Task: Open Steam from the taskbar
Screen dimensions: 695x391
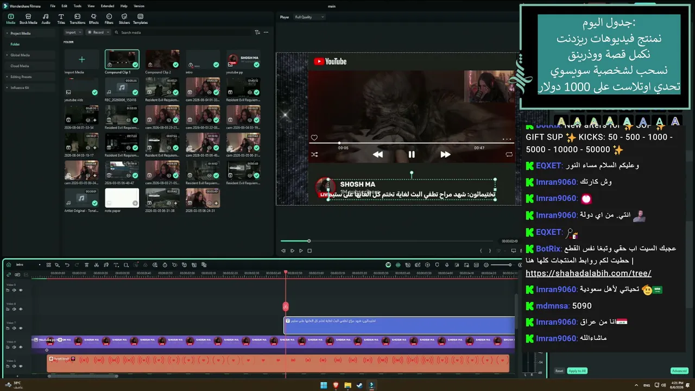Action: pos(359,386)
